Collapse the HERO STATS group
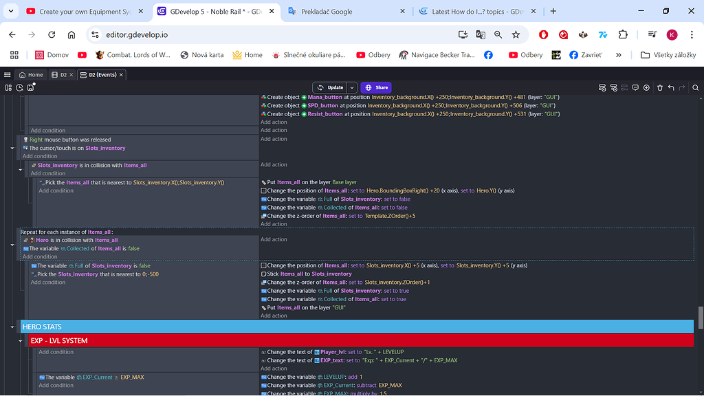 (12, 327)
